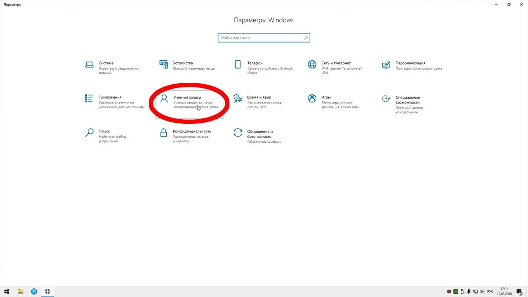Open the Сеть и Интернет globe icon

312,65
